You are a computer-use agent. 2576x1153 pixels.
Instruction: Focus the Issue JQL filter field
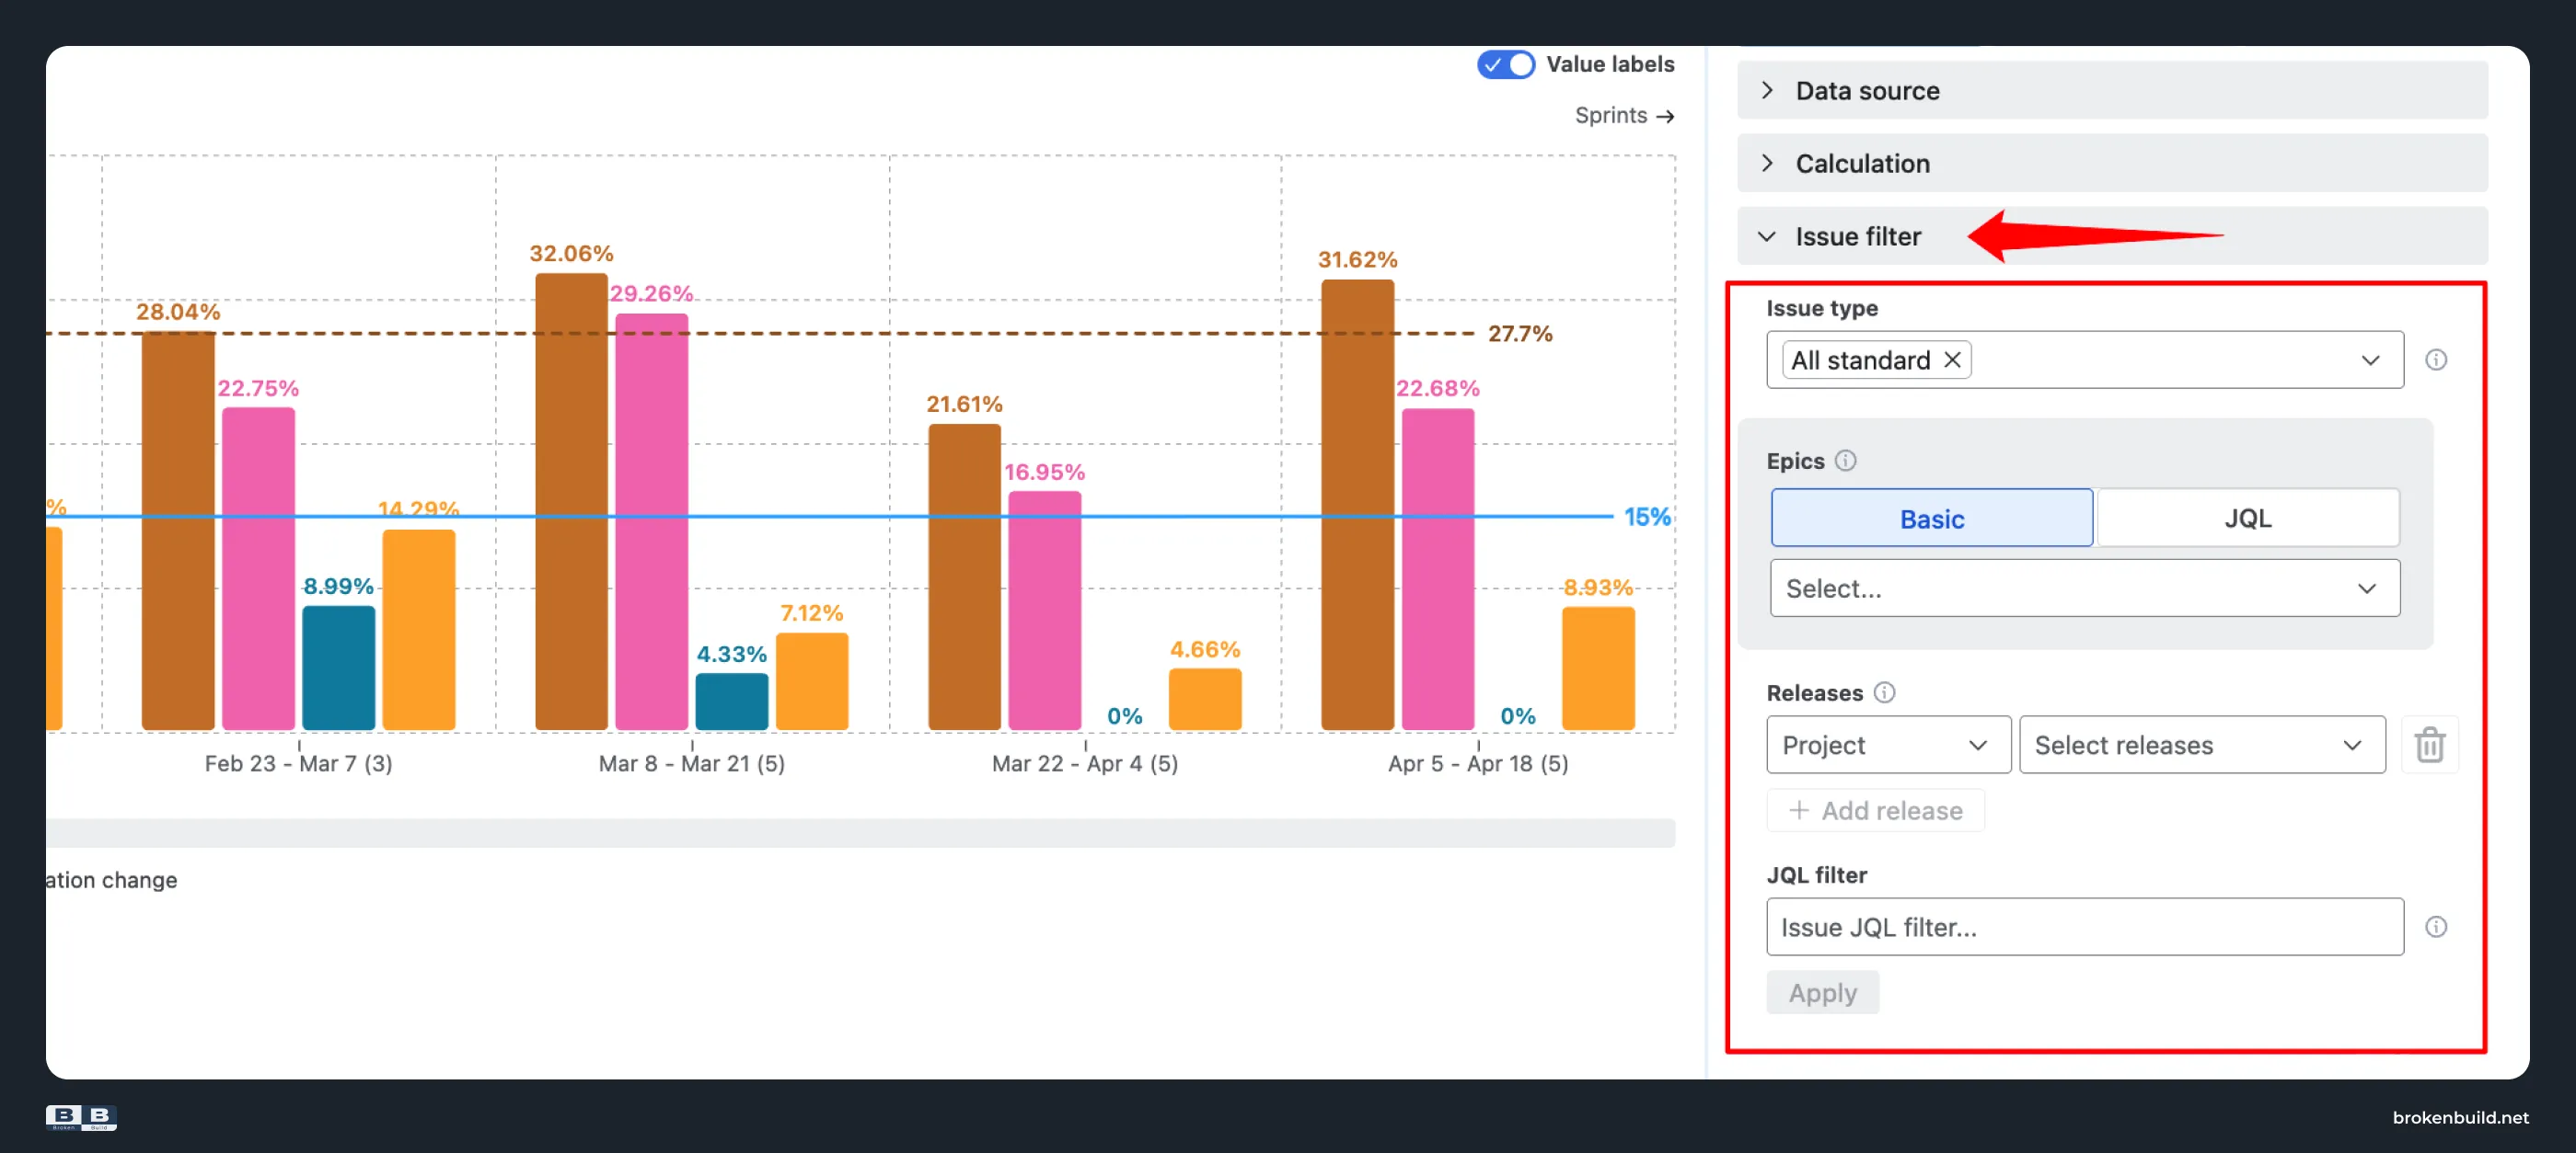[2085, 926]
